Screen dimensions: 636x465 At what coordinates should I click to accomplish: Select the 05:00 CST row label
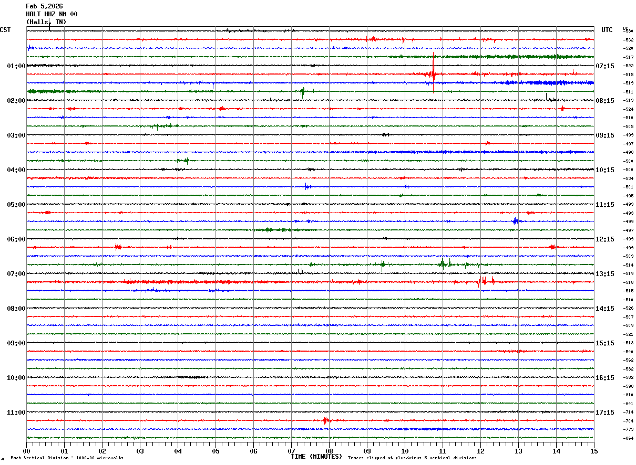(16, 205)
